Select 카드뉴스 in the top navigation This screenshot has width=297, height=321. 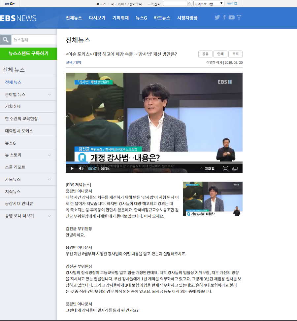coord(162,18)
